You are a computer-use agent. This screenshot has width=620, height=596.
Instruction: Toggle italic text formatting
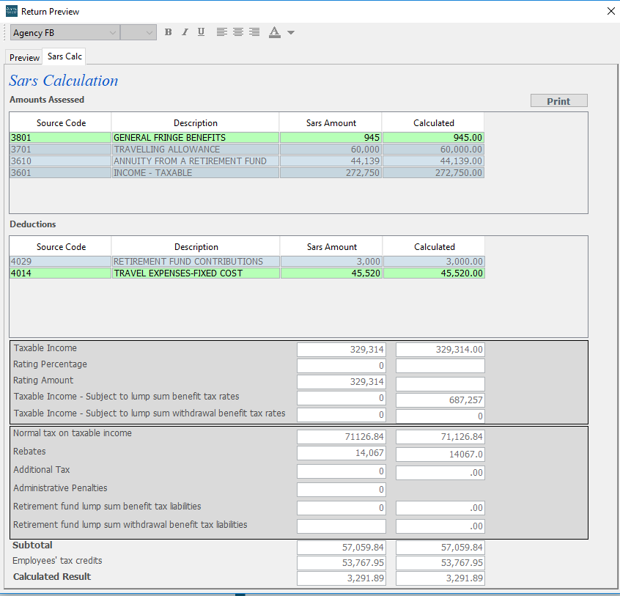tap(185, 32)
